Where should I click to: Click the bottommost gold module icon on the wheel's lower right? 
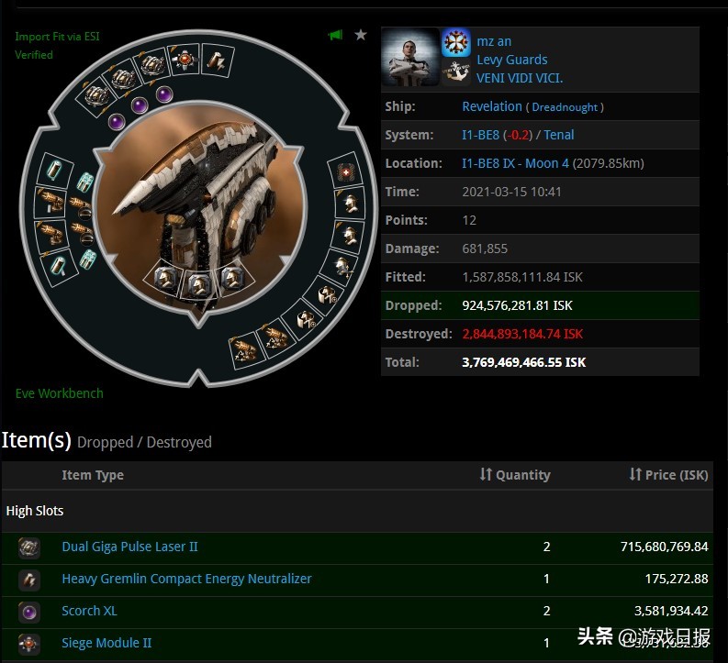pos(244,351)
